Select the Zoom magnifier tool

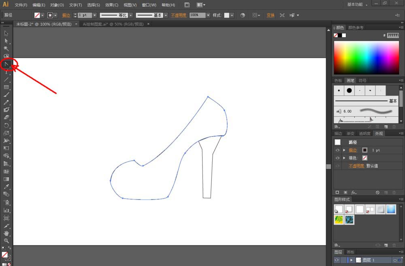6,241
